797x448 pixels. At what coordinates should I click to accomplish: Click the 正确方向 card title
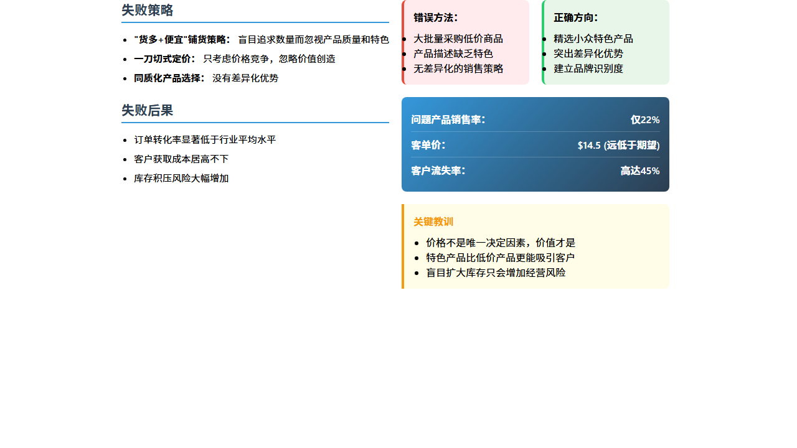(x=576, y=17)
